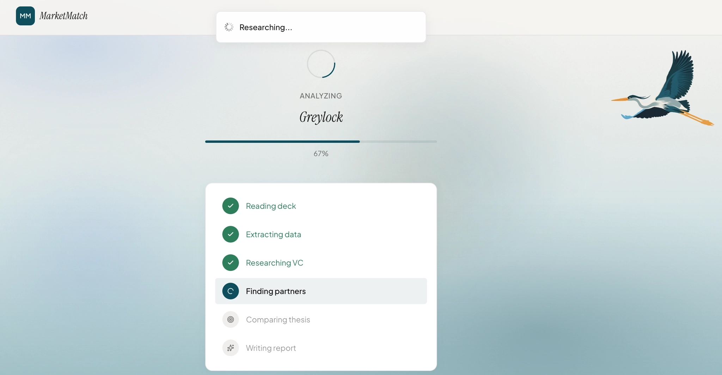
Task: Click the flying heron illustration
Action: coord(663,88)
